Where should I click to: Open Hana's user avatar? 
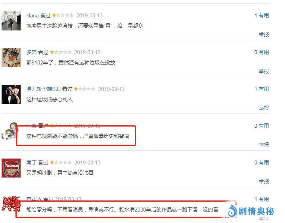(x=11, y=21)
